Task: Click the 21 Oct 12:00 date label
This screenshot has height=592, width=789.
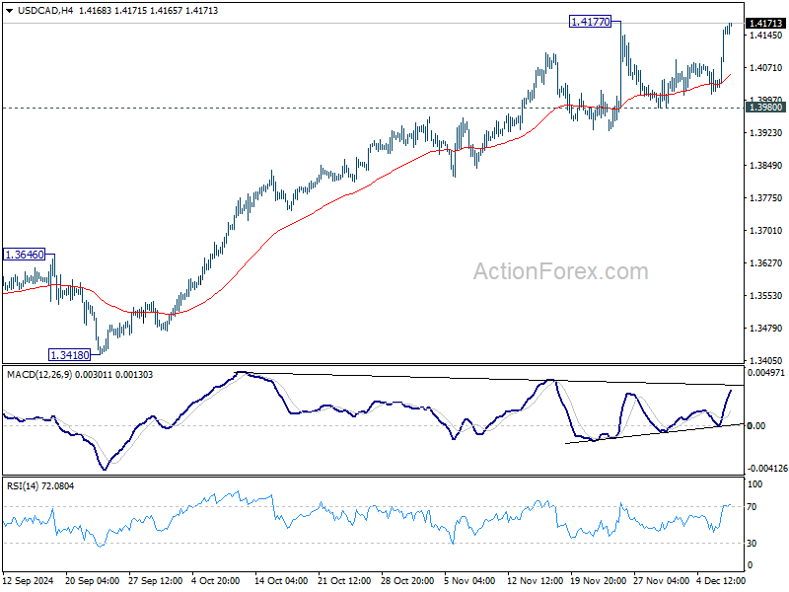Action: coord(344,581)
